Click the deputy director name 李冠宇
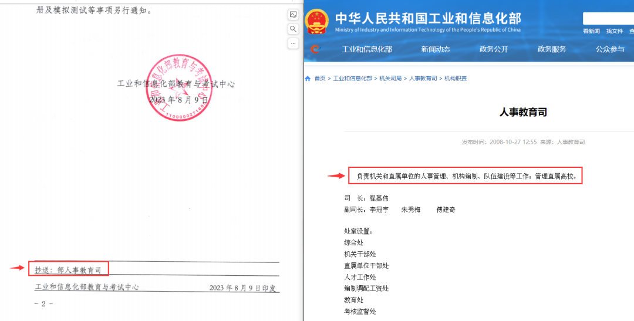The width and height of the screenshot is (634, 321). click(379, 210)
